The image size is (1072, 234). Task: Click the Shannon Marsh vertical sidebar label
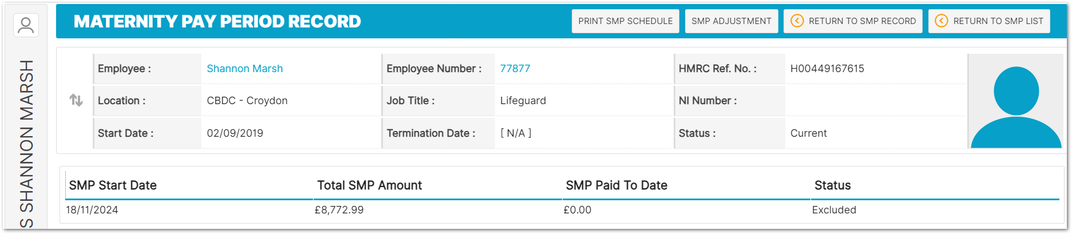pos(26,143)
